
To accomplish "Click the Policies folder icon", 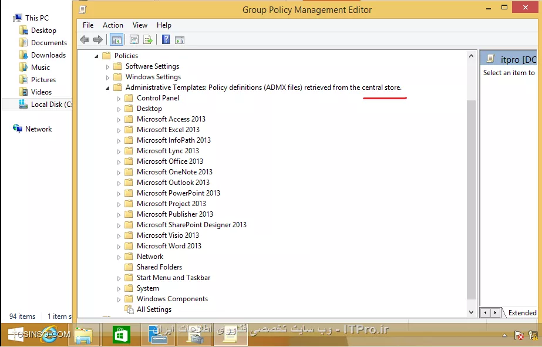I will tap(106, 56).
